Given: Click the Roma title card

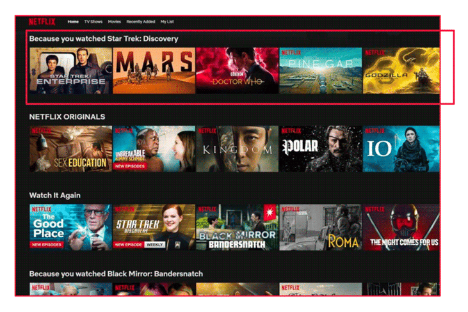Looking at the screenshot, I should point(321,228).
